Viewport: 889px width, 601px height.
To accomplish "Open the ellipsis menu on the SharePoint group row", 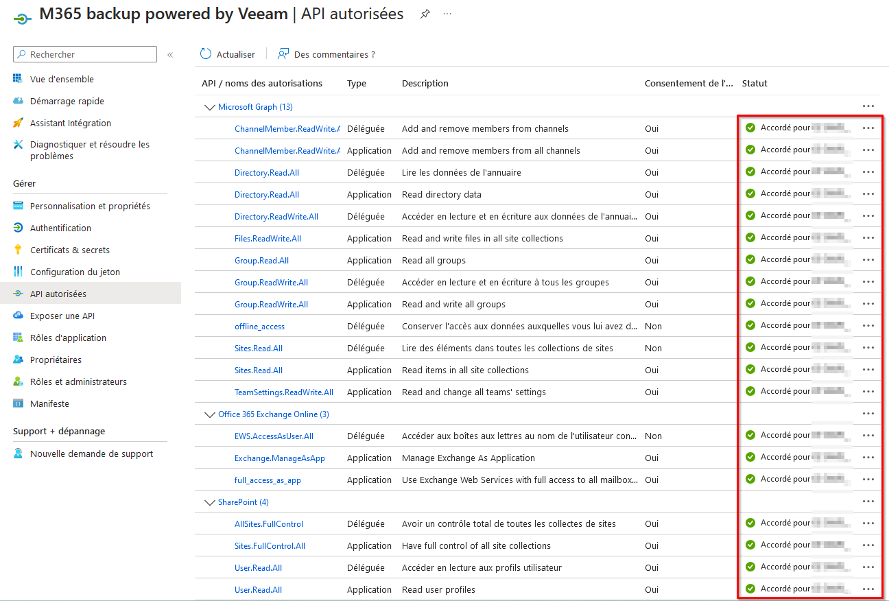I will point(868,502).
